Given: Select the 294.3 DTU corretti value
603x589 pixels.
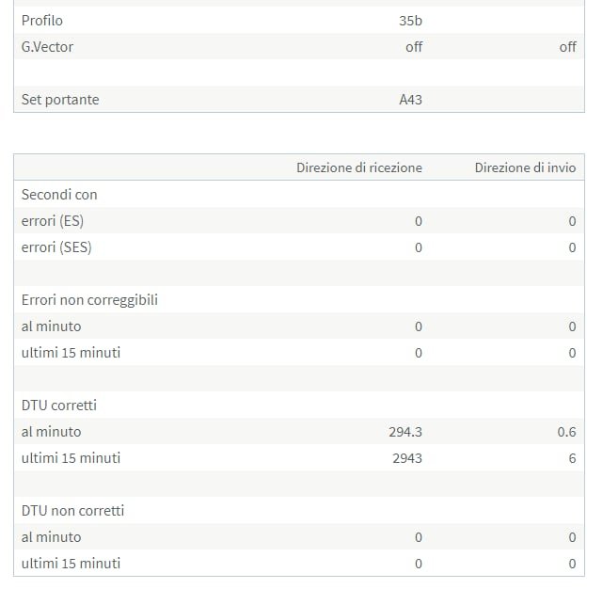Looking at the screenshot, I should pyautogui.click(x=405, y=432).
